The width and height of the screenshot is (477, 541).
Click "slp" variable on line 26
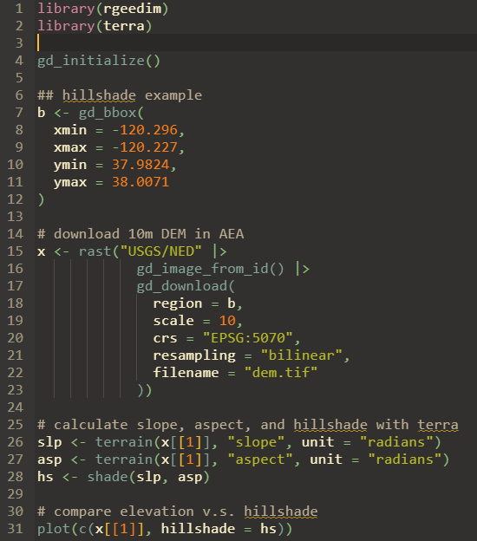[49, 442]
